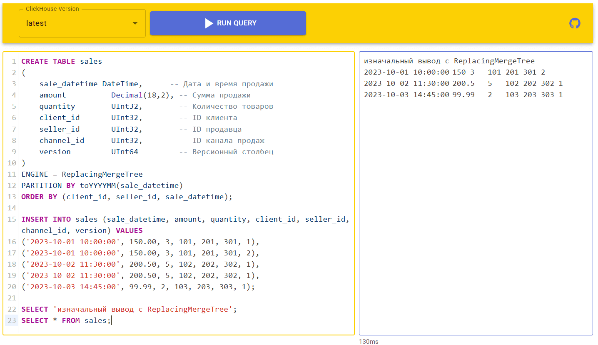This screenshot has width=598, height=345.
Task: Place cursor at end of 'SELECT * FROM sales;'
Action: (111, 320)
